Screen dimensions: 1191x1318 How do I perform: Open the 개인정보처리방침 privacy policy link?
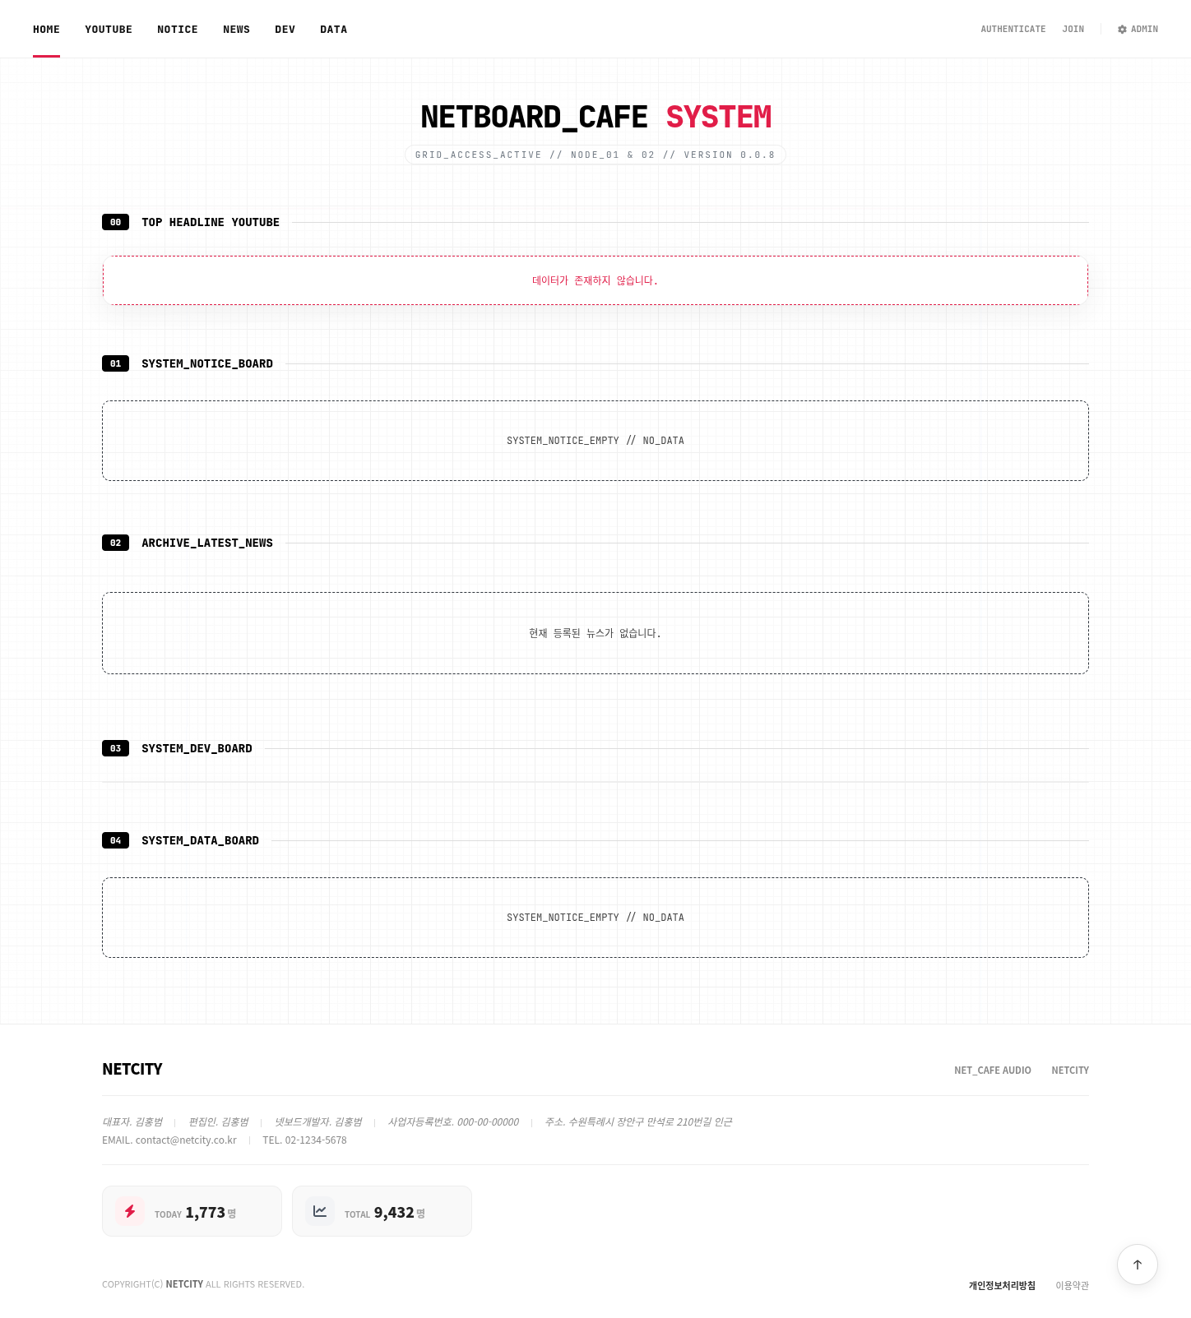click(x=1001, y=1286)
